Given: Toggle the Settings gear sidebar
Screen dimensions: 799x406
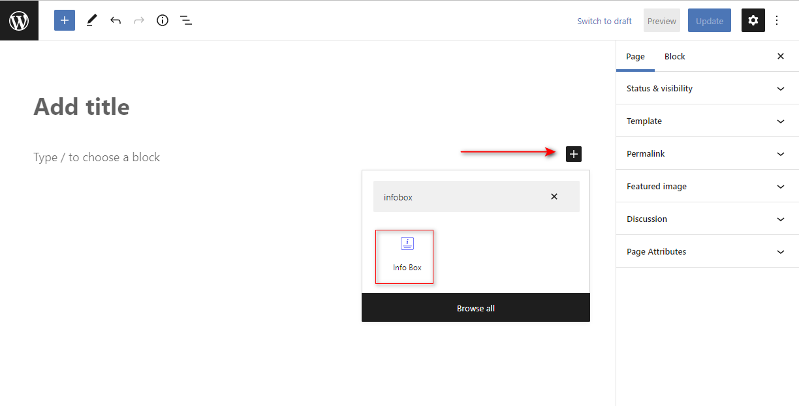Looking at the screenshot, I should coord(753,20).
